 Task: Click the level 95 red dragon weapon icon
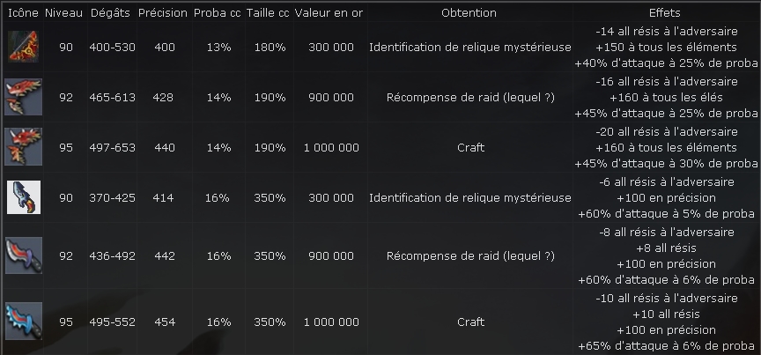[23, 147]
